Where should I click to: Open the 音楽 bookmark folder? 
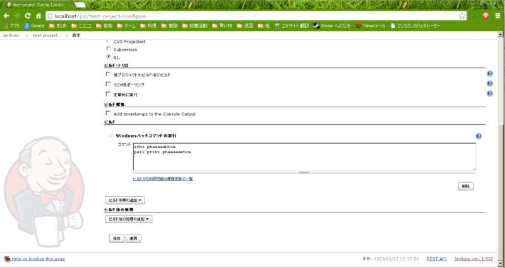tap(104, 26)
